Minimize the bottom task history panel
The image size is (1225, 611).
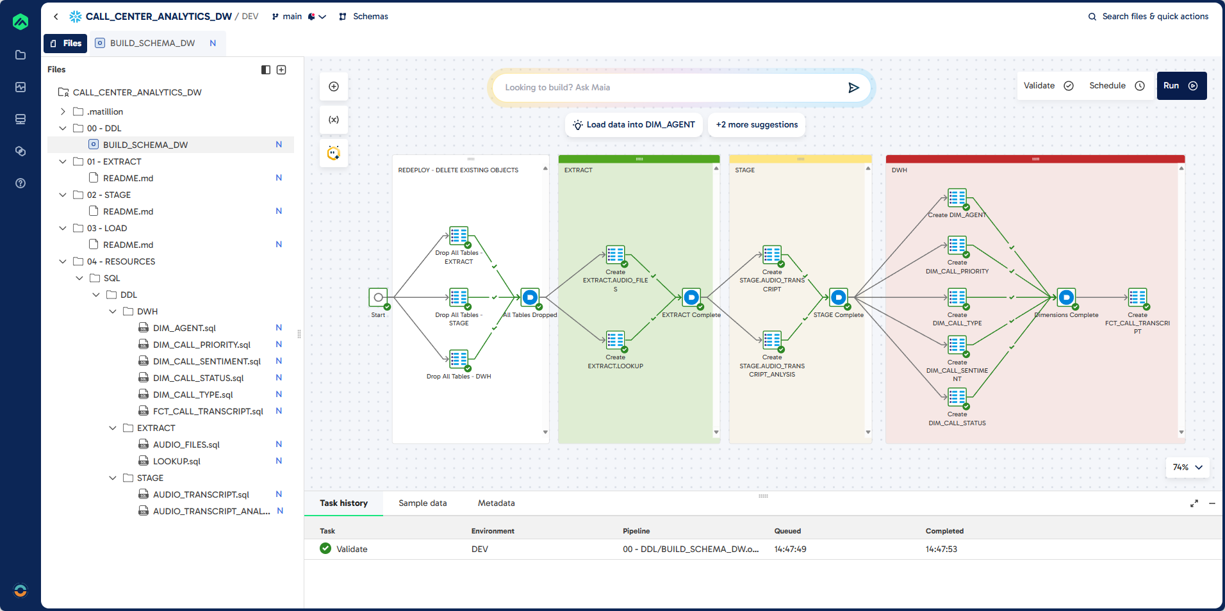[x=1212, y=503]
